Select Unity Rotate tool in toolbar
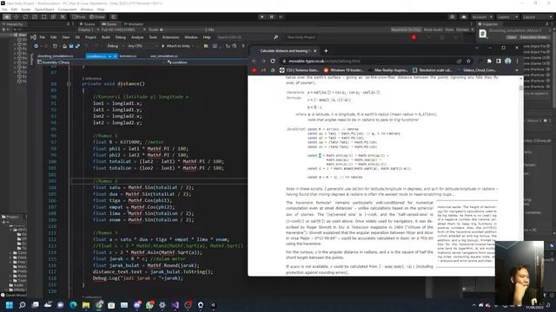Screen dimensions: 556x312 (x=25, y=16)
